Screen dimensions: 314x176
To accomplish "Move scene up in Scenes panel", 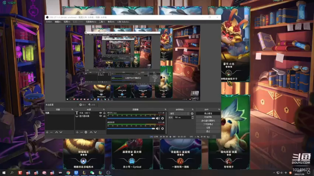I will point(57,132).
